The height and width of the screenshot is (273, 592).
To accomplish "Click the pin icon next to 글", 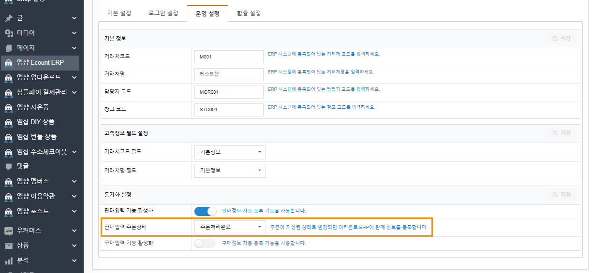I will tap(8, 18).
